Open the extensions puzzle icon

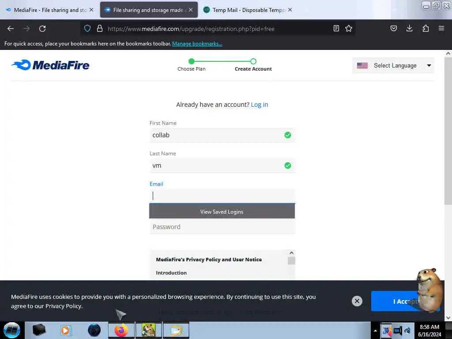tap(426, 28)
